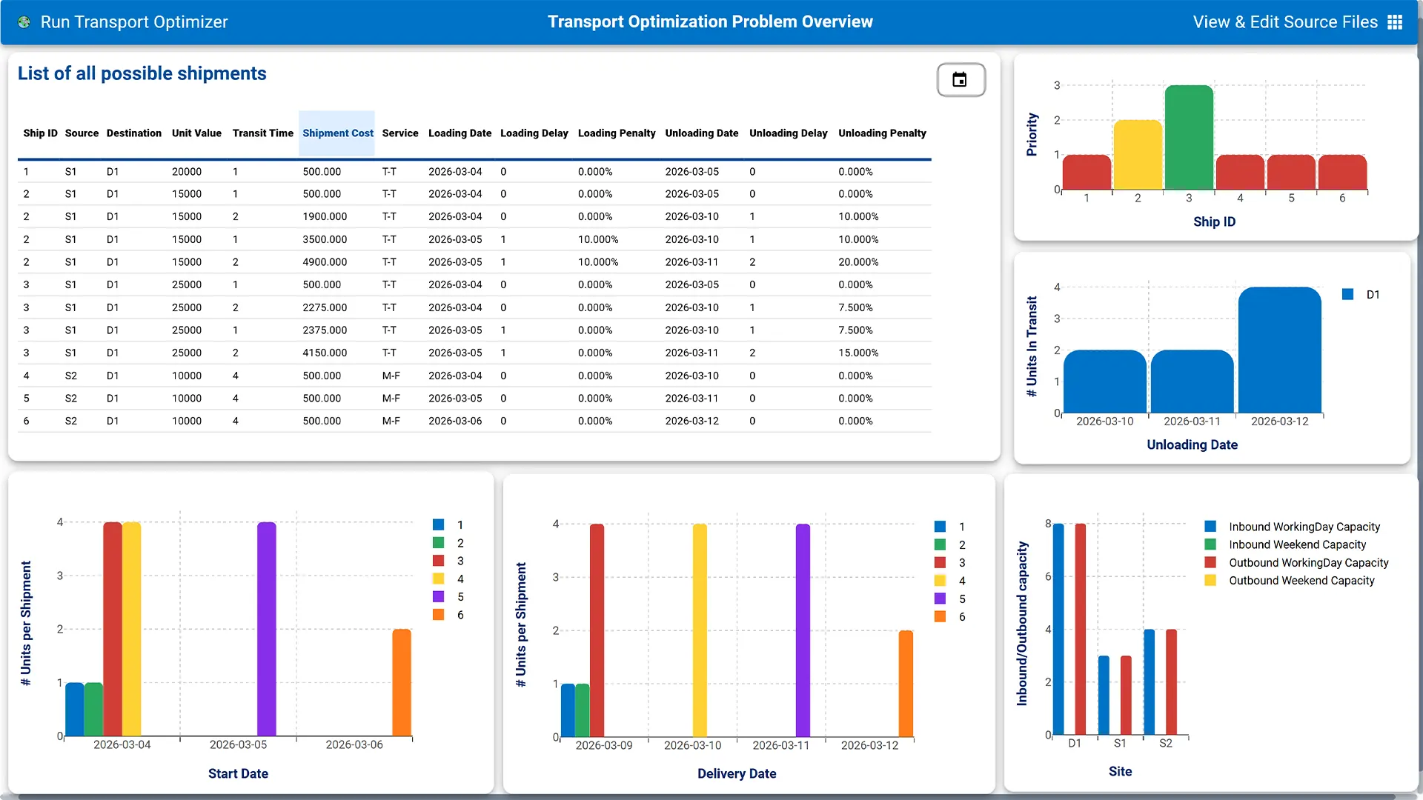The image size is (1423, 800).
Task: Click the 2026-03-12 unloading date cell in table
Action: tap(691, 421)
